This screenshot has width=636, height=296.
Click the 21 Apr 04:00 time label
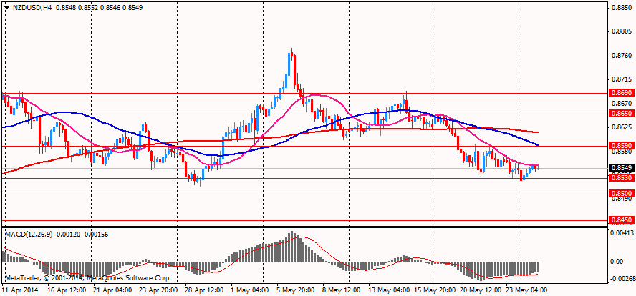coord(112,290)
